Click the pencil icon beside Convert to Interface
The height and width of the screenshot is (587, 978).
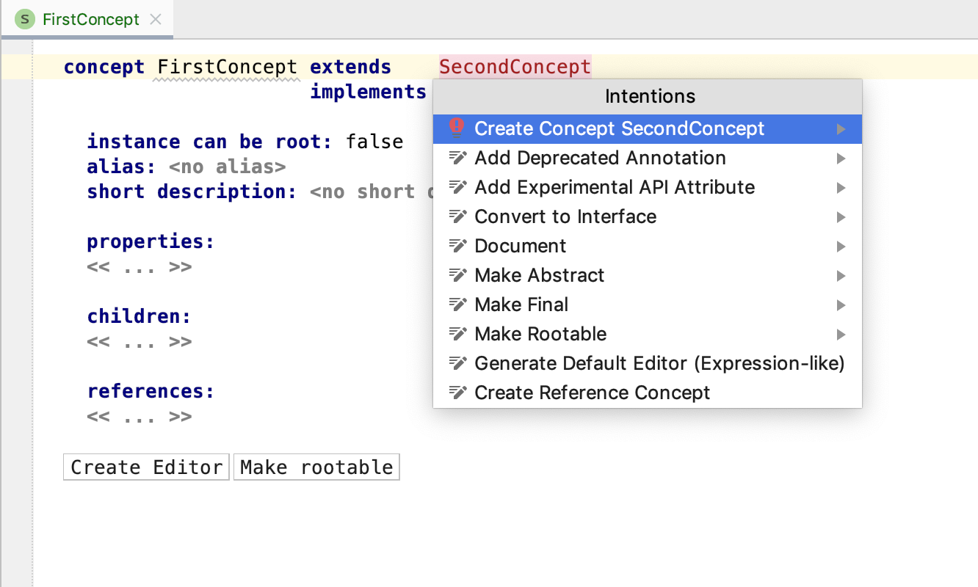click(x=458, y=216)
